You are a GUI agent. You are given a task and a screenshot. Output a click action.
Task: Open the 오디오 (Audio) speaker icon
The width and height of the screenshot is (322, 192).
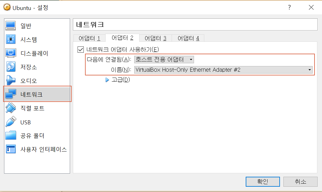[11, 80]
